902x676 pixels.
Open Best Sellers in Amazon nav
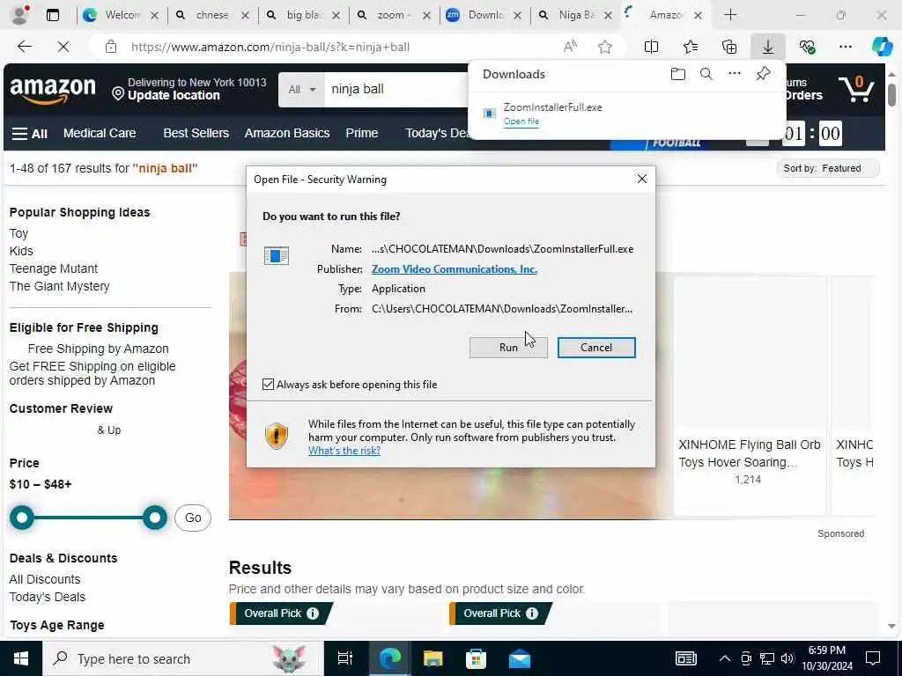click(196, 133)
